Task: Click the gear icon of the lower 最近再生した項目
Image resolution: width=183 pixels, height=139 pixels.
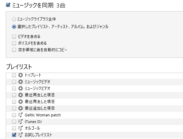Action: click(21, 102)
